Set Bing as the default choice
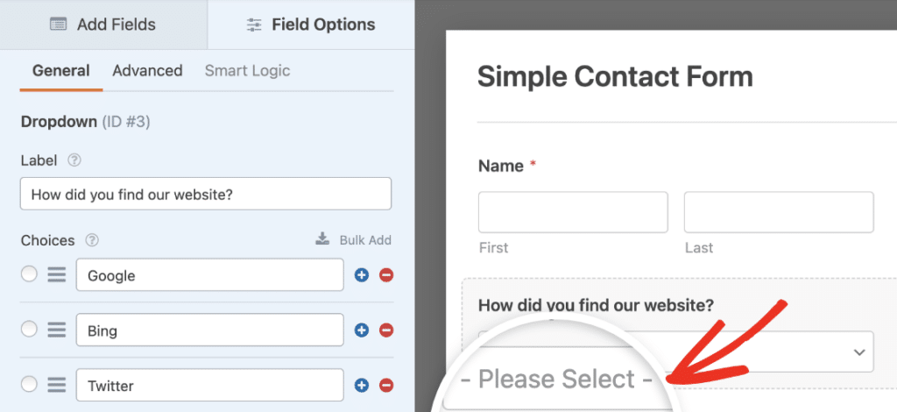The image size is (897, 412). [x=29, y=329]
